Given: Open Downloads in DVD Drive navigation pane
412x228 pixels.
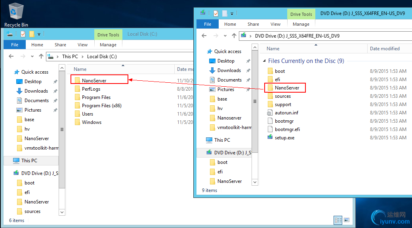Looking at the screenshot, I should [229, 70].
